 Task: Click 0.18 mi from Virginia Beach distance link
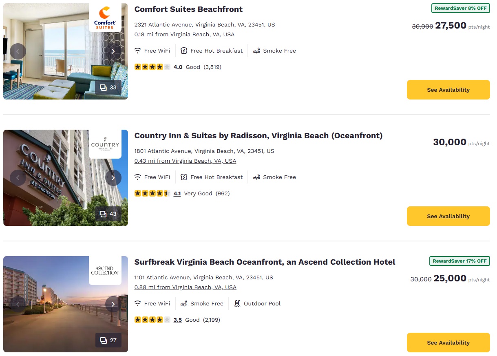pyautogui.click(x=184, y=35)
